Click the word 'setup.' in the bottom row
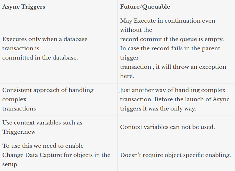The width and height of the screenshot is (235, 171). 10,164
